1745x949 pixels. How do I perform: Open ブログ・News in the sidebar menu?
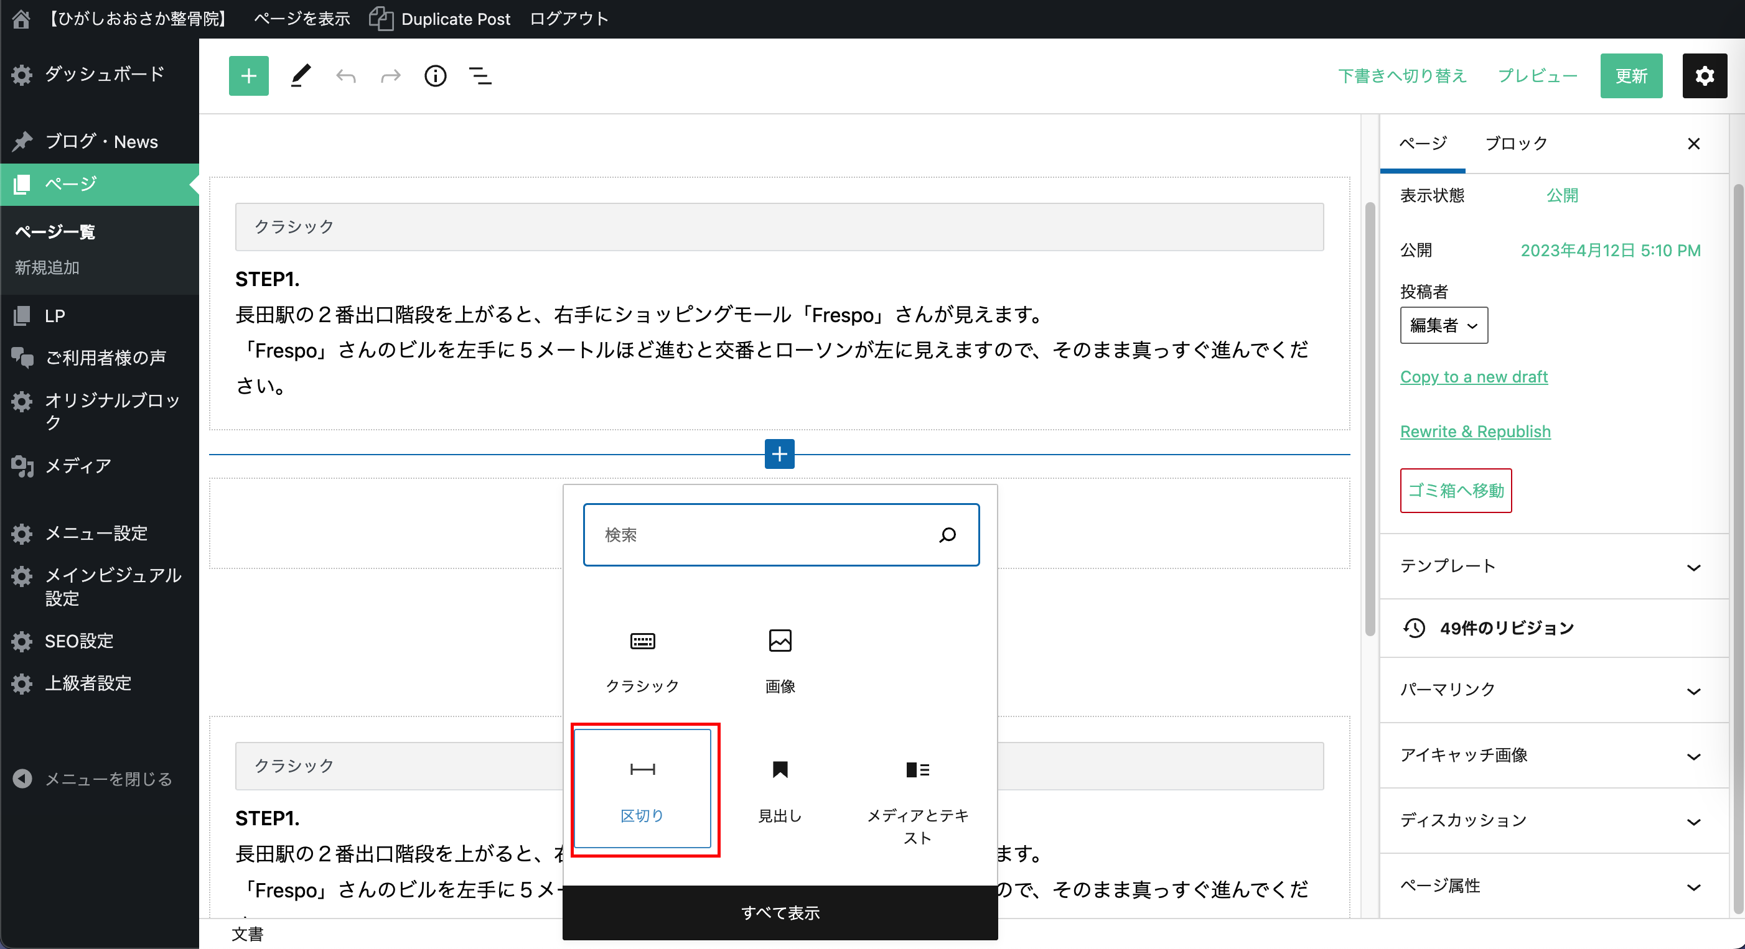pyautogui.click(x=101, y=141)
